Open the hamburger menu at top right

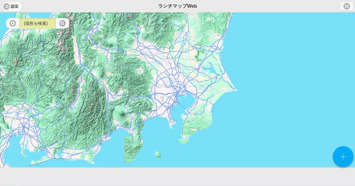click(x=346, y=6)
